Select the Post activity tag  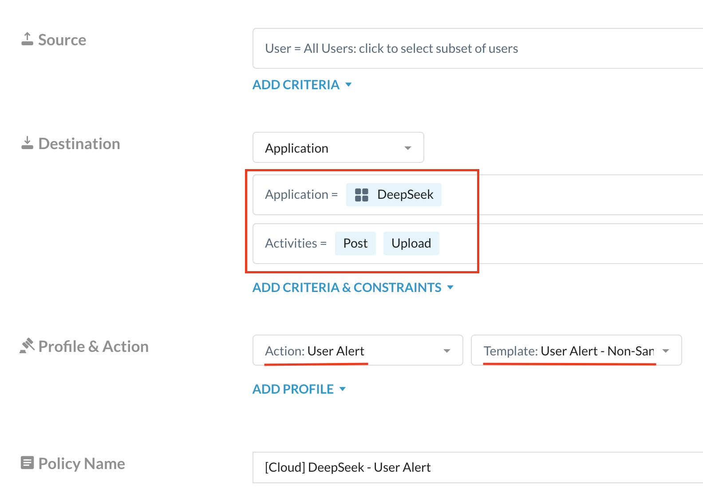click(x=355, y=243)
